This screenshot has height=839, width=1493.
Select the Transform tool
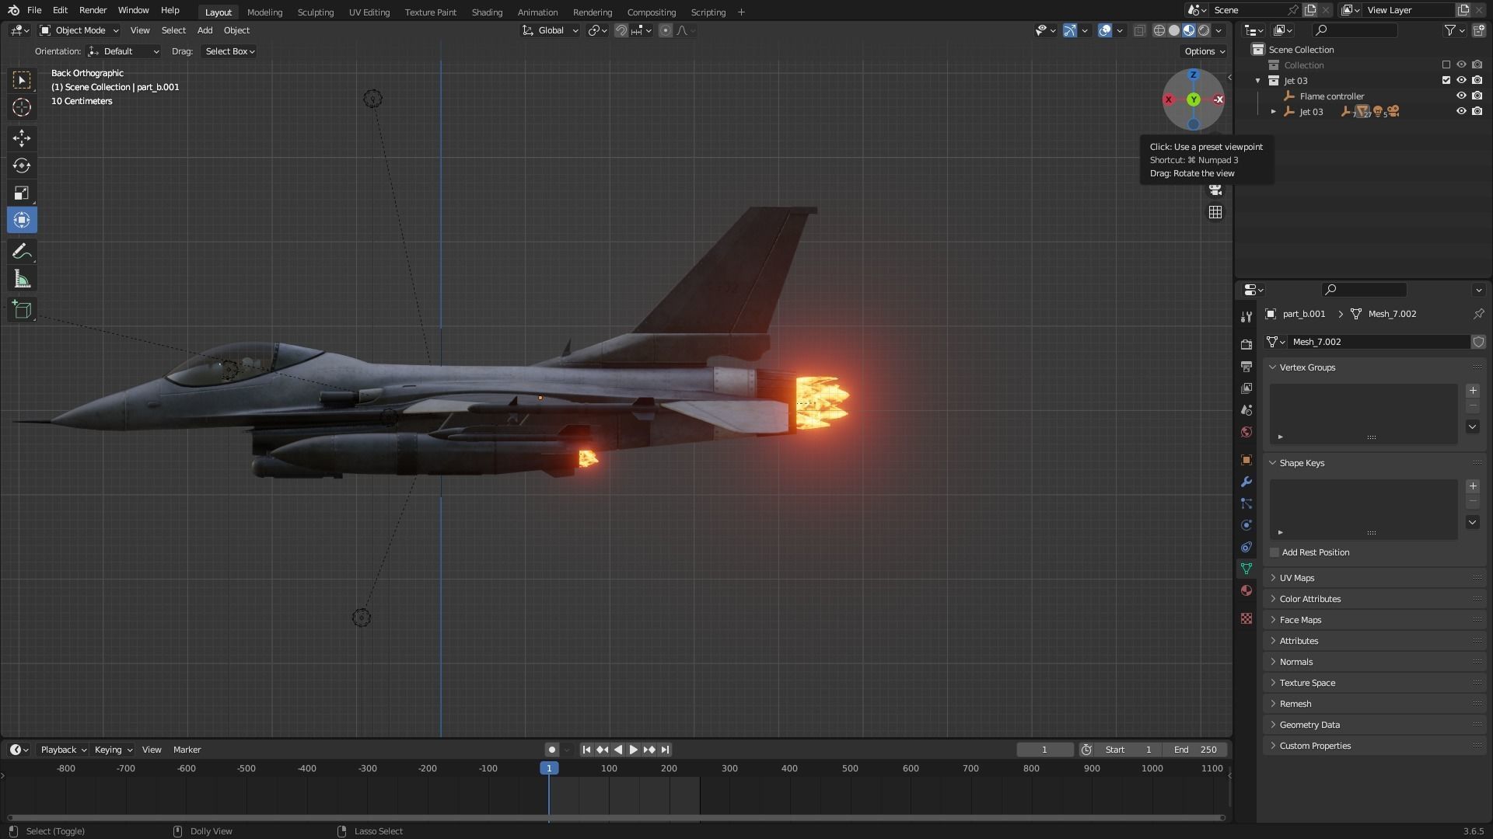coord(22,220)
